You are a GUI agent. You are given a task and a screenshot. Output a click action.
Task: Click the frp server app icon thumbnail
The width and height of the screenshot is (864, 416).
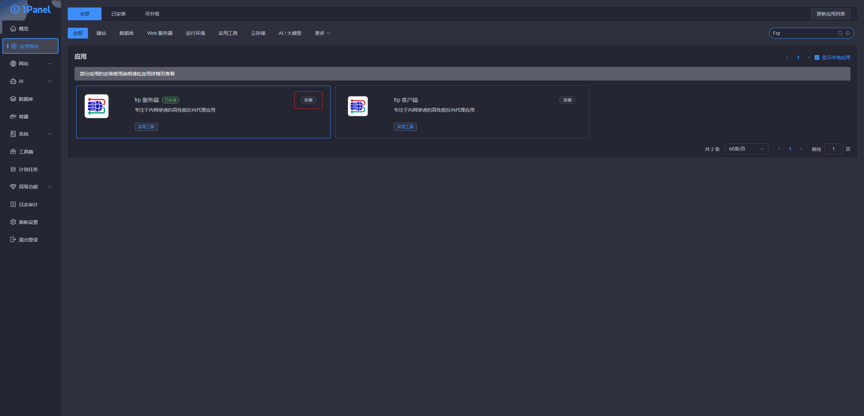[96, 106]
